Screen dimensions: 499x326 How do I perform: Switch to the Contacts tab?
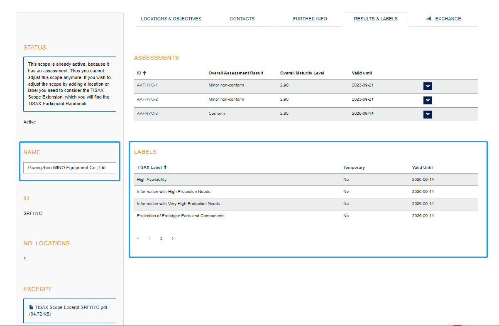coord(242,19)
